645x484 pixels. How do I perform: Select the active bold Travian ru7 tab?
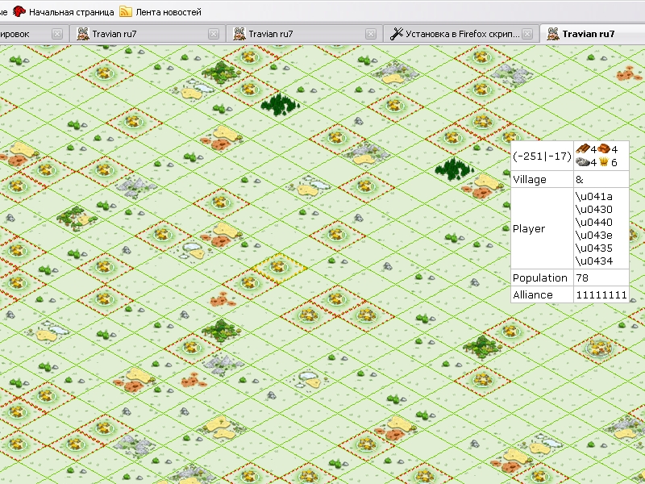pos(593,34)
